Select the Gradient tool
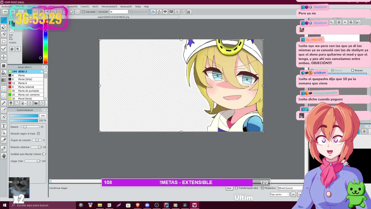This screenshot has width=371, height=209. (x=4, y=80)
